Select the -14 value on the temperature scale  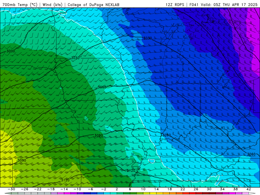point(64,189)
